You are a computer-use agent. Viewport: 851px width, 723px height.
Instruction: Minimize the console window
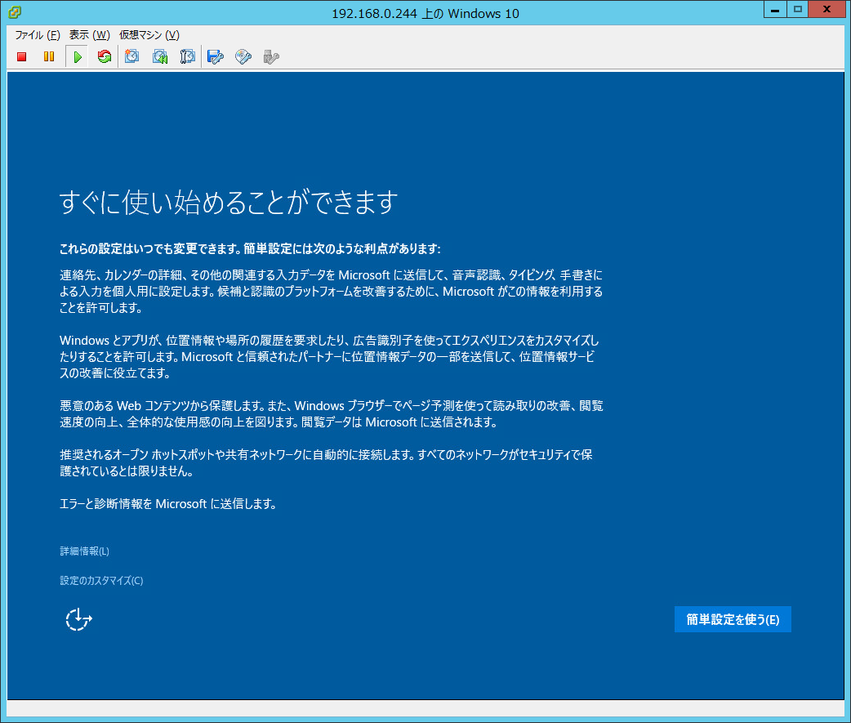(775, 9)
